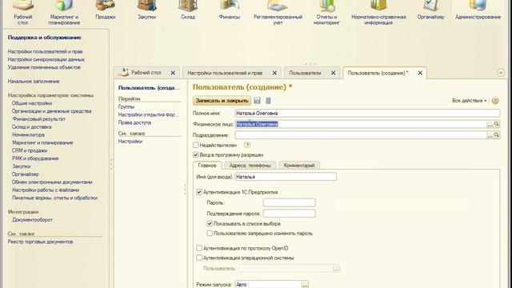Open Настройки синхронизации данных link
The height and width of the screenshot is (288, 512).
(x=46, y=59)
